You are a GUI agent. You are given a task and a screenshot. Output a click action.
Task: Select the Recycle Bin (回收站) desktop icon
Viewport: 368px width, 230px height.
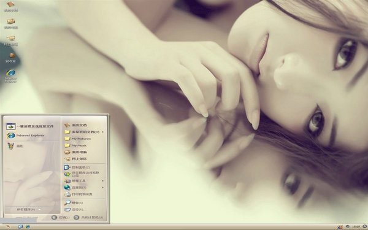pyautogui.click(x=11, y=58)
